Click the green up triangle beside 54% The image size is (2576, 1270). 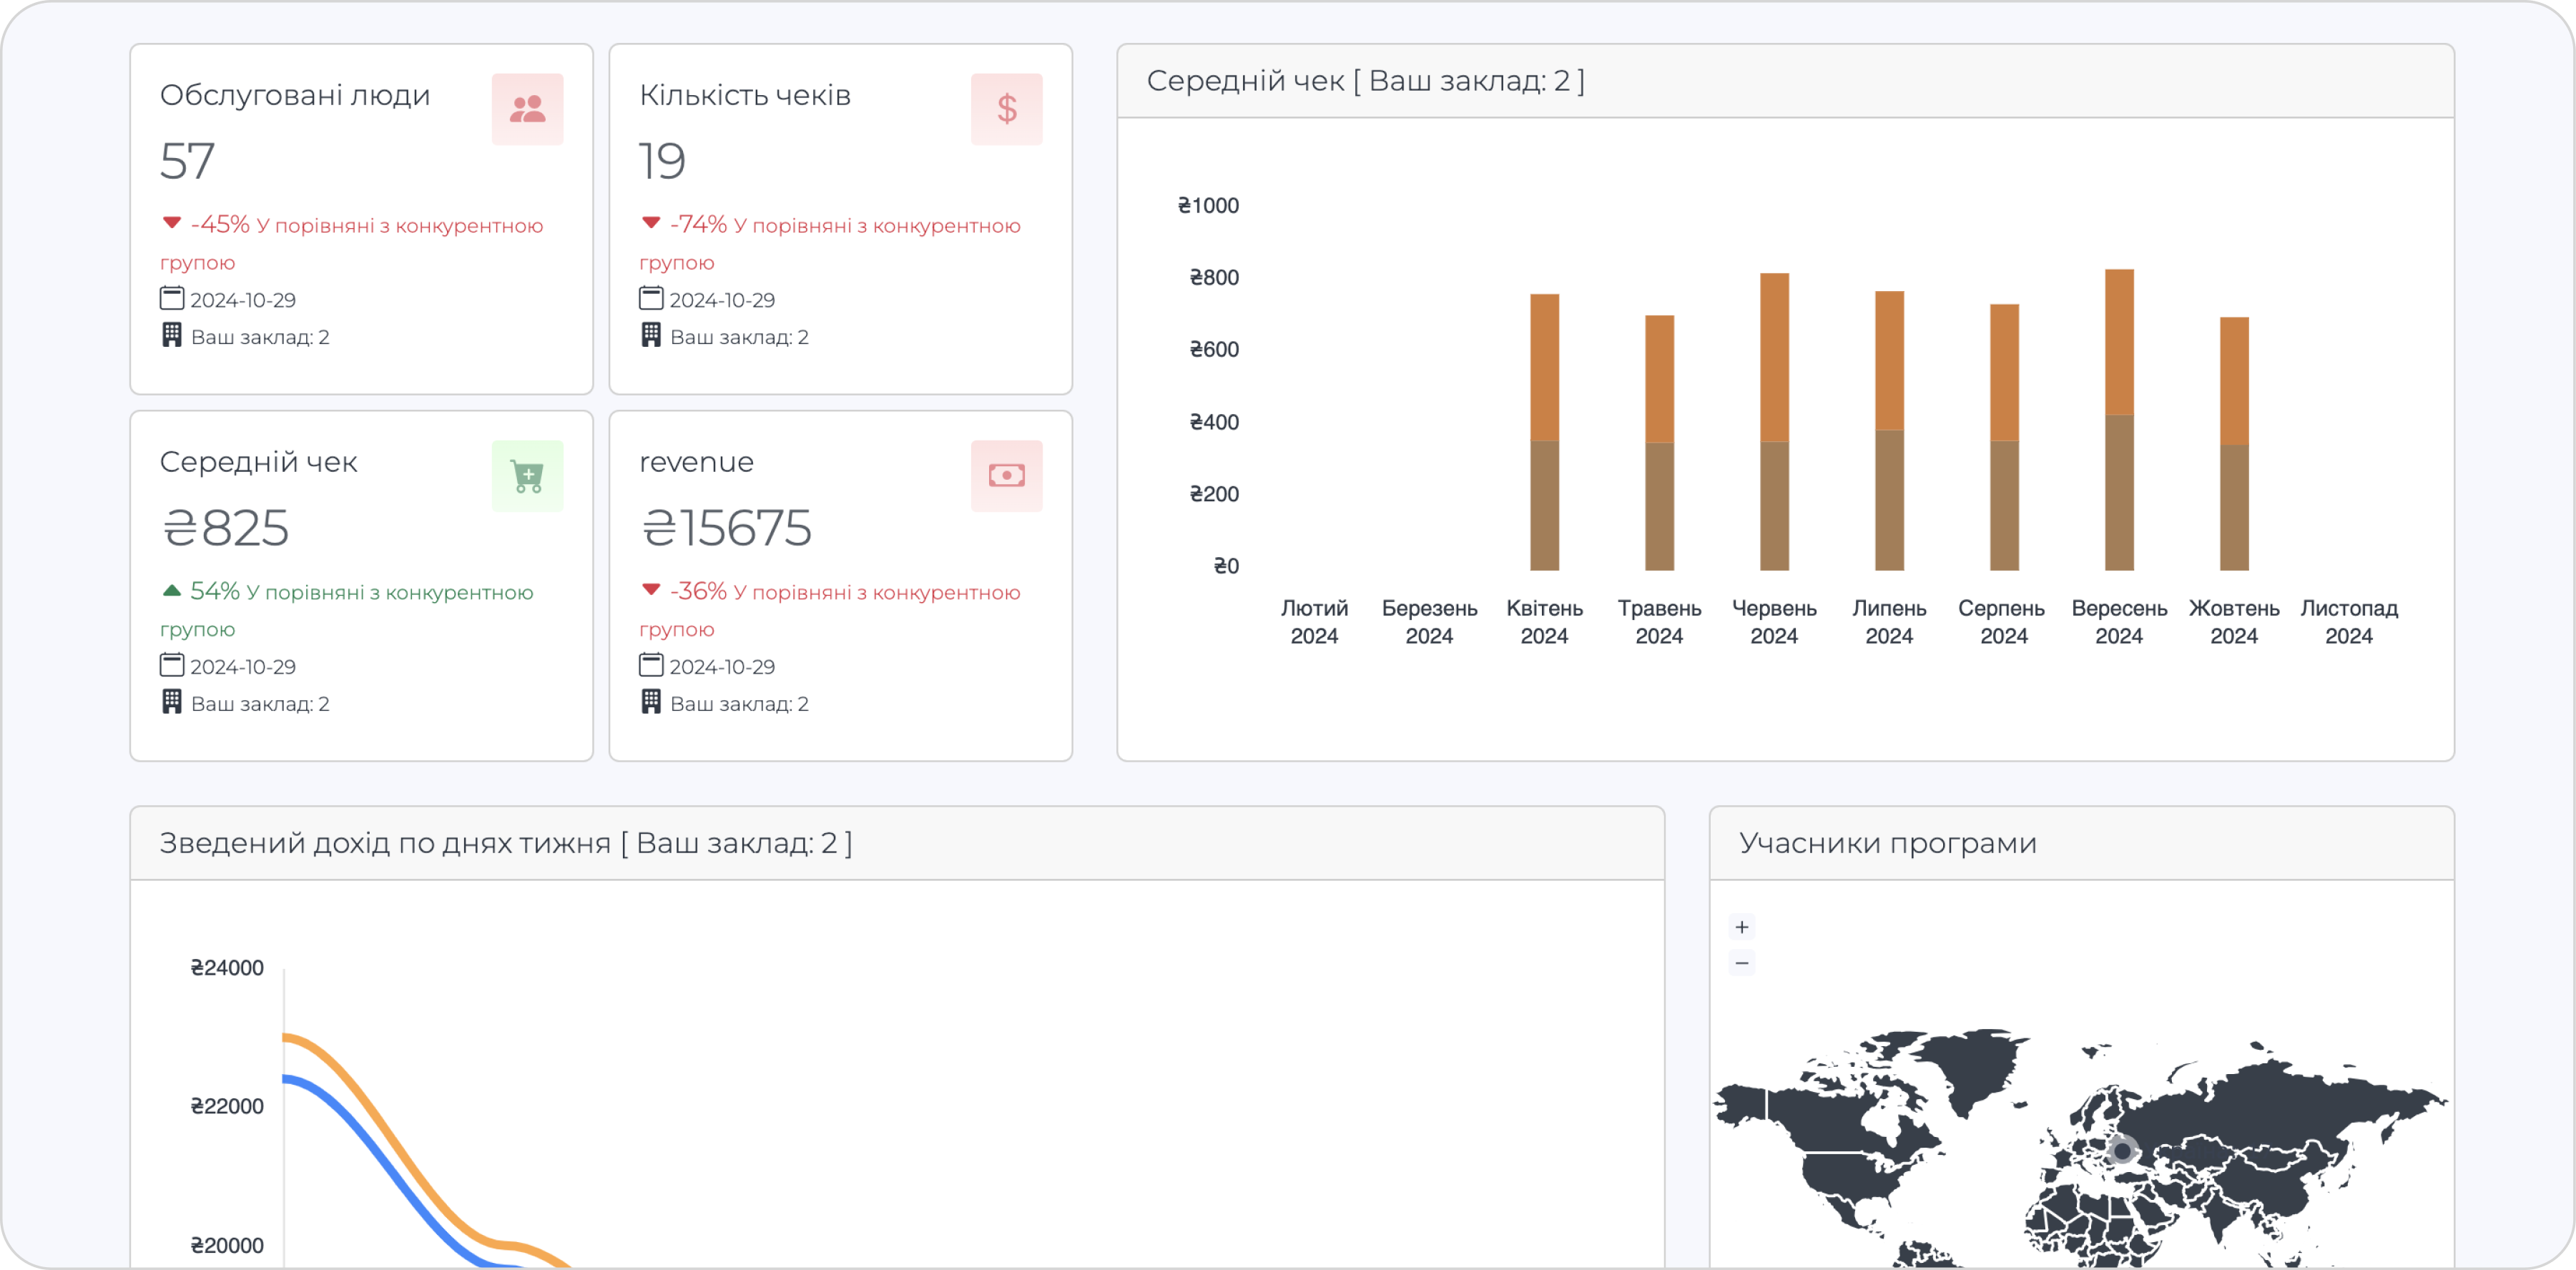click(x=172, y=591)
